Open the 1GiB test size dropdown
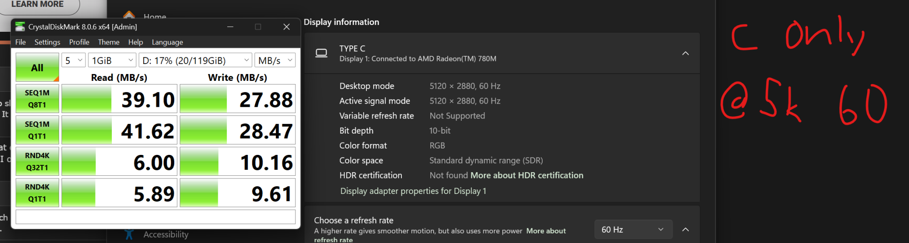Screen dimensions: 909x243 (x=112, y=60)
